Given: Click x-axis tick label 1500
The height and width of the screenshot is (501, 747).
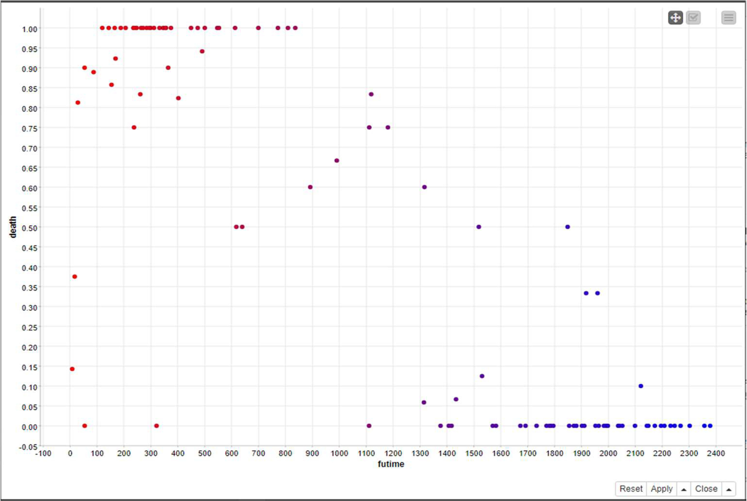Looking at the screenshot, I should pos(474,453).
